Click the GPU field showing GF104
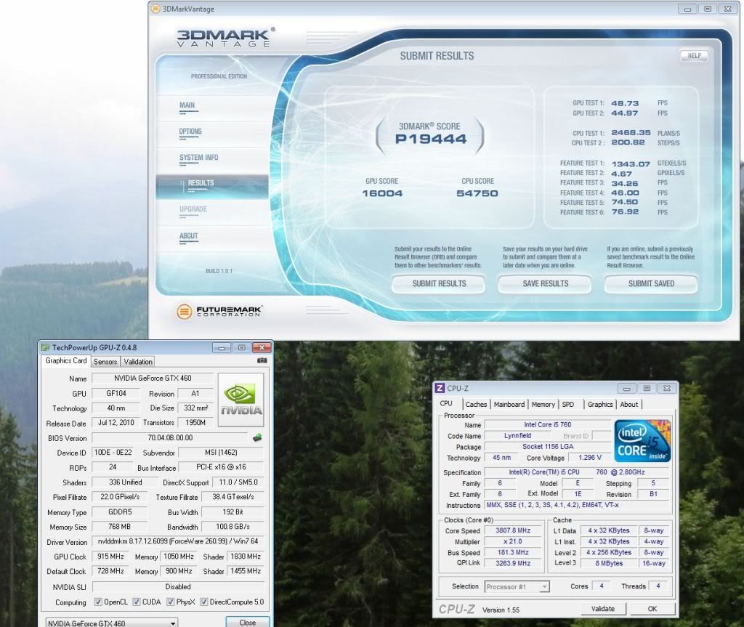The image size is (744, 627). click(116, 394)
